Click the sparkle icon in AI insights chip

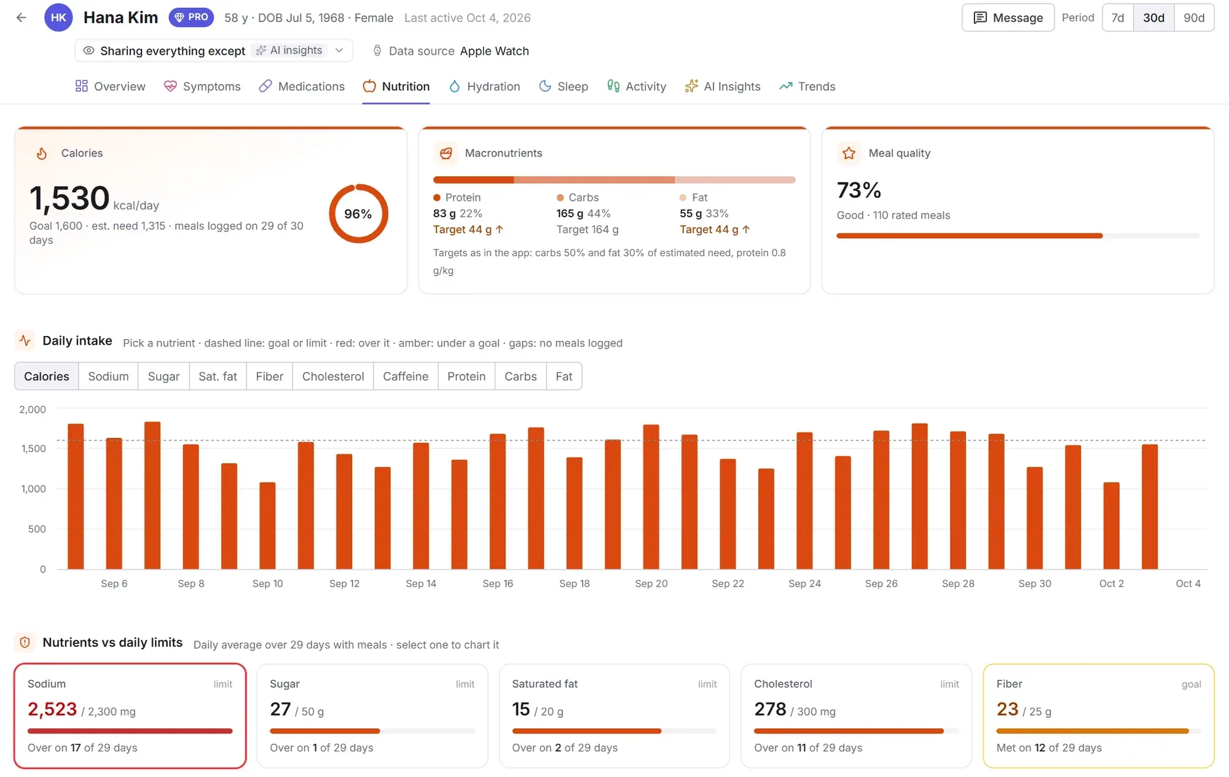pos(261,50)
